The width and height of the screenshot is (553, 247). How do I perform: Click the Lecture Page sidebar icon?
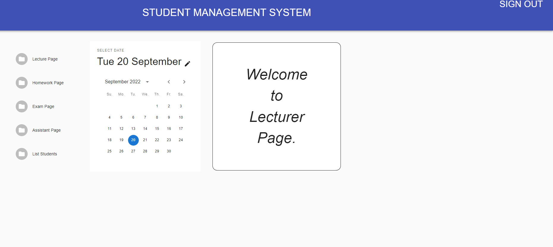[x=21, y=59]
